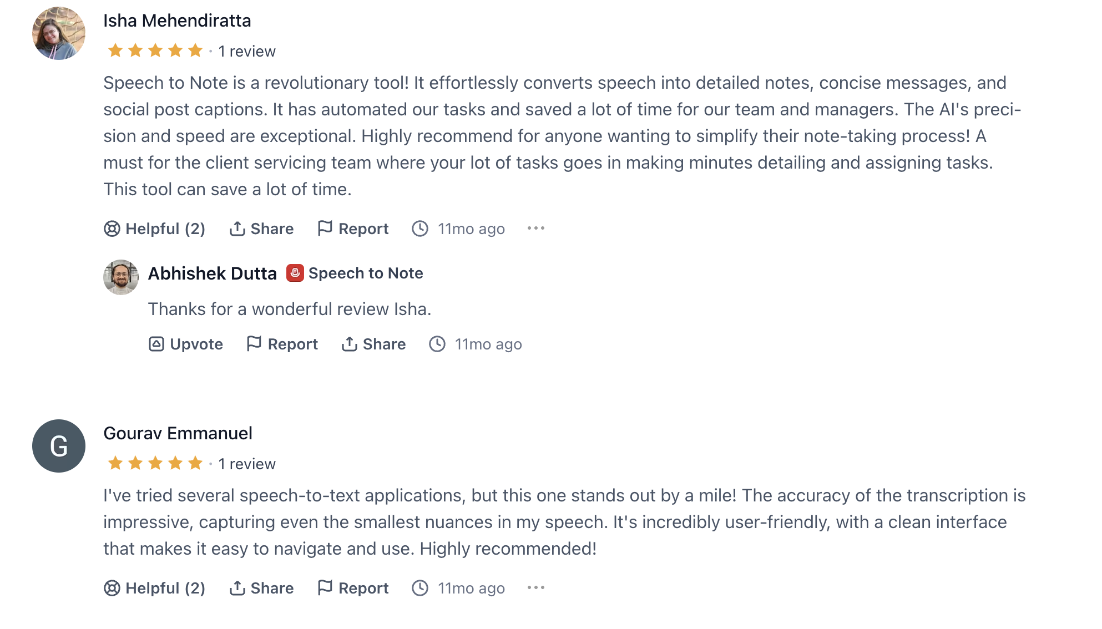This screenshot has width=1102, height=629.
Task: Share Gourav Emmanuel's review
Action: pyautogui.click(x=261, y=588)
